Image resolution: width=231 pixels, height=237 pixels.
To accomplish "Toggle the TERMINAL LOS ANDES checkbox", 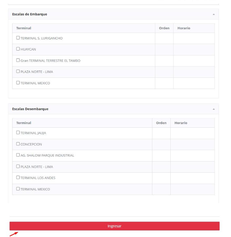I will tap(18, 178).
